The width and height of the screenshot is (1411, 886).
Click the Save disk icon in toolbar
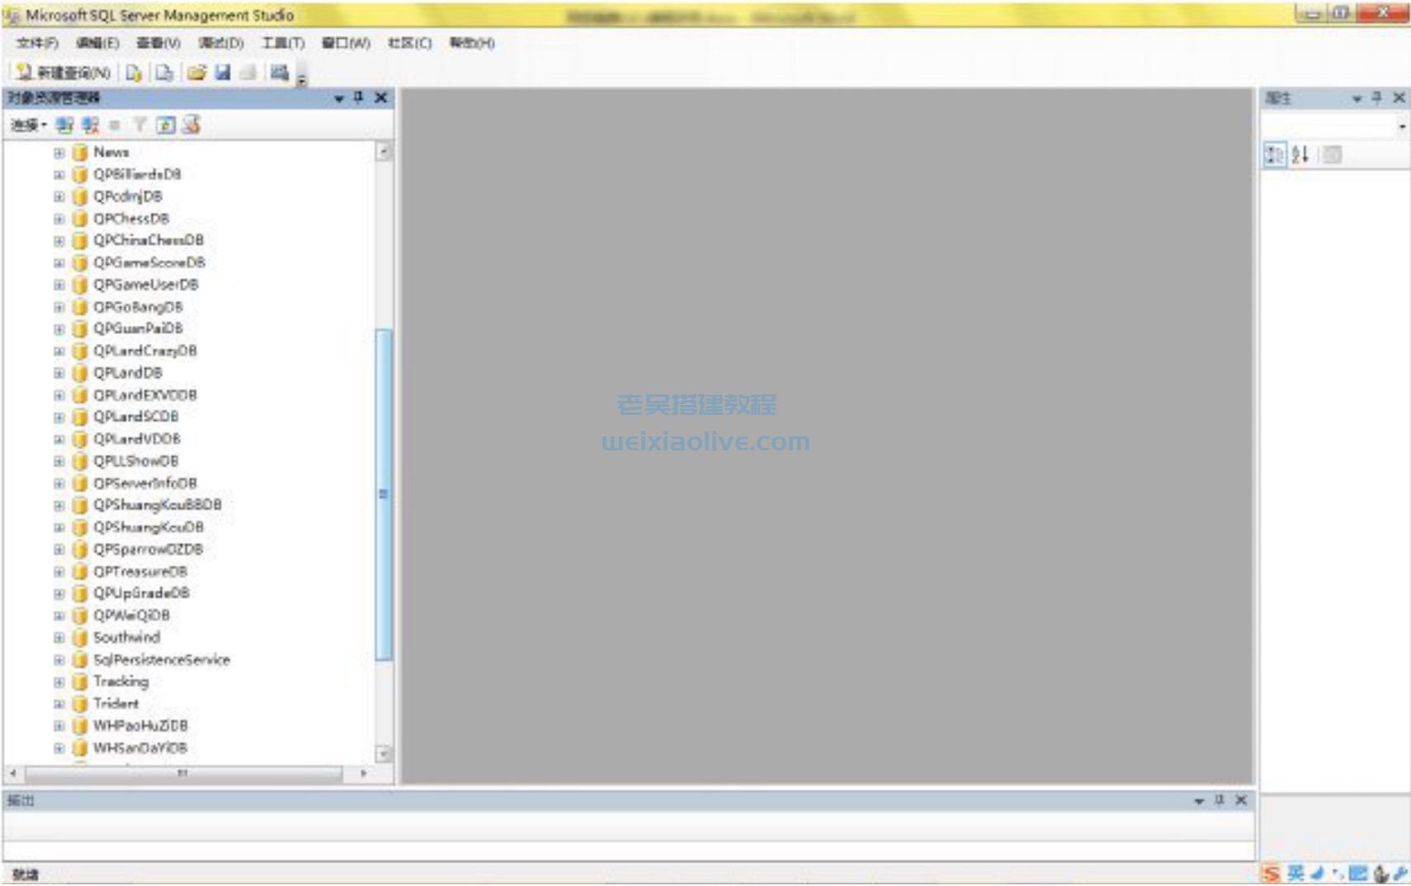tap(223, 73)
